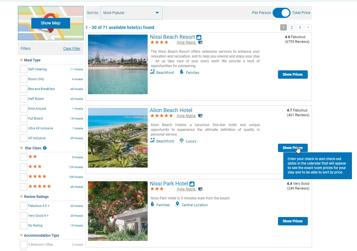Collapse the Review Ratings filter section
357x251 pixels.
(21, 197)
